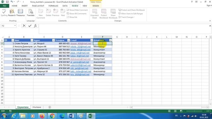Open the Длъжност column filter dropdown

[110, 40]
